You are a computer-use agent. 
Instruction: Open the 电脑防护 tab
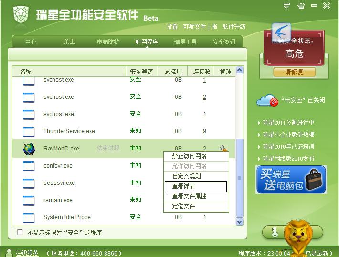point(108,42)
